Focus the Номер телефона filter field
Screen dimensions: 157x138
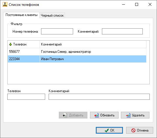pyautogui.click(x=57, y=32)
